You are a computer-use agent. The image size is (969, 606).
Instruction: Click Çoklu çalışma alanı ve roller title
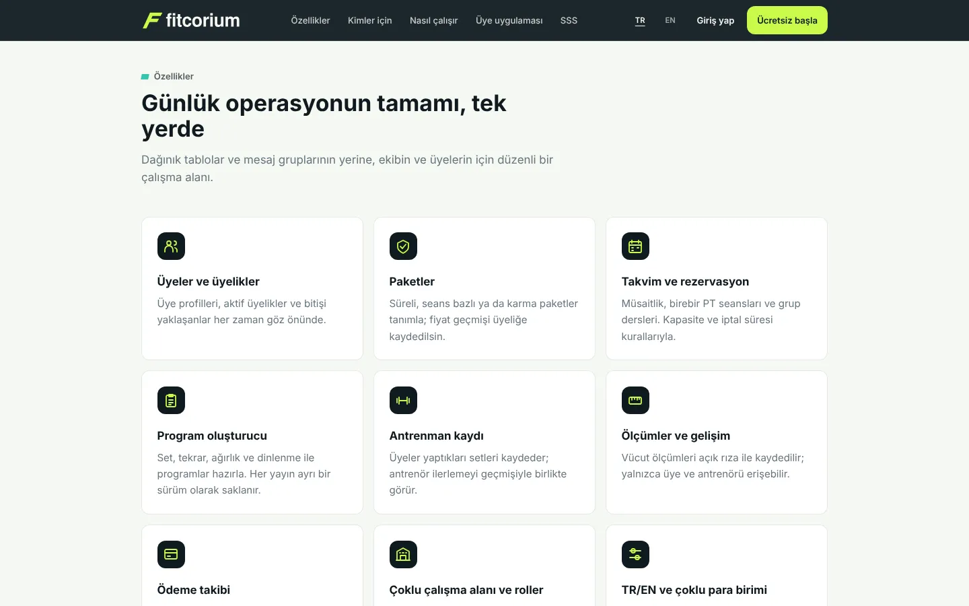(466, 590)
